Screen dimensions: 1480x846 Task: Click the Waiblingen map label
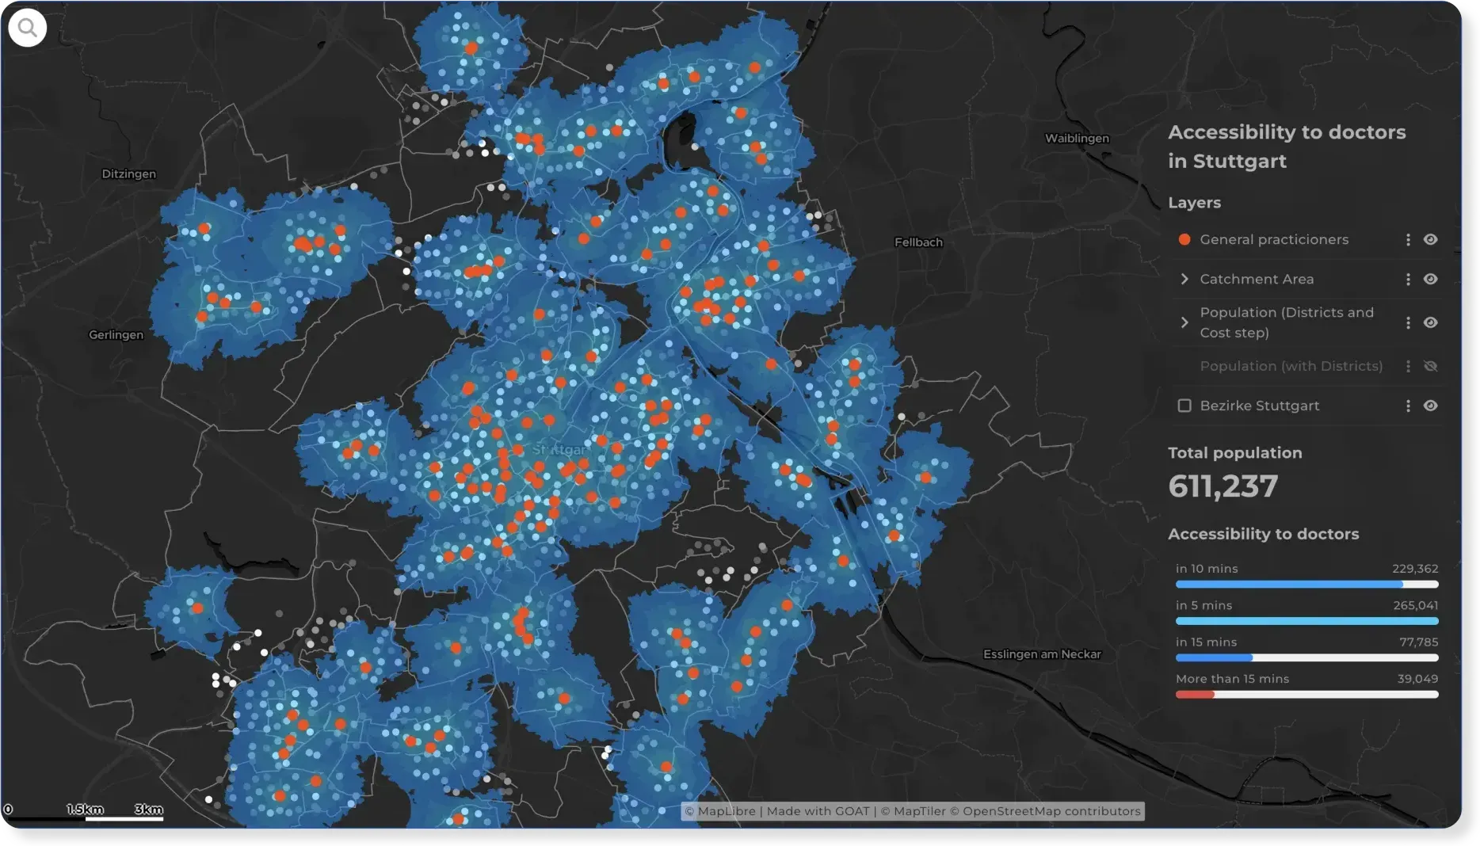tap(1077, 139)
